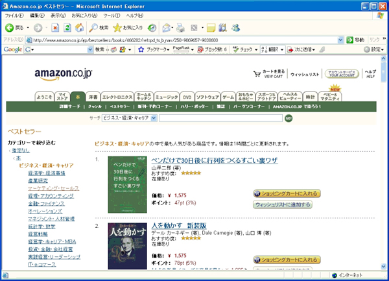
Task: Click the Mail envelope icon
Action: point(166,28)
